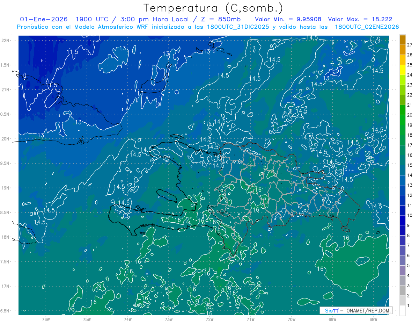Click the "19N" latitude label
Image resolution: width=419 pixels, height=324 pixels.
pyautogui.click(x=6, y=188)
